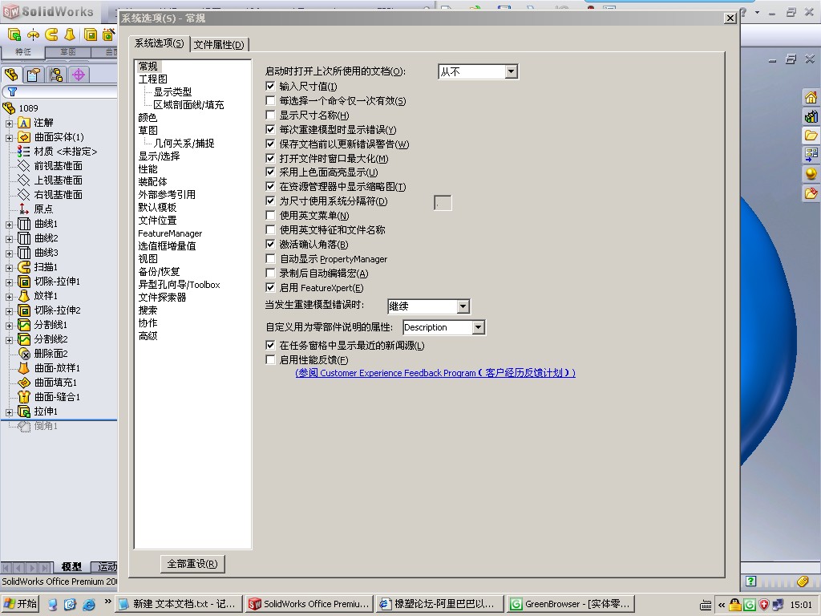Expand the 切除-拉伸1 tree node
The height and width of the screenshot is (616, 821).
pos(9,282)
